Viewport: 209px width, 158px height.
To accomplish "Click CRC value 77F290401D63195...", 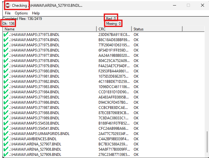I will click(114, 45).
